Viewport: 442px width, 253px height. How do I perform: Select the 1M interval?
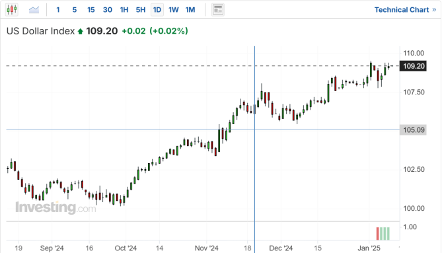coord(190,10)
